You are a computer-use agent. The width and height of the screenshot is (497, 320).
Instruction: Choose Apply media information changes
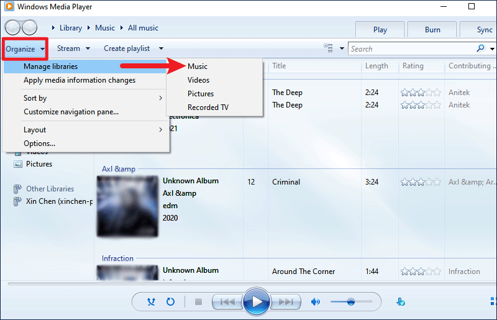click(80, 80)
